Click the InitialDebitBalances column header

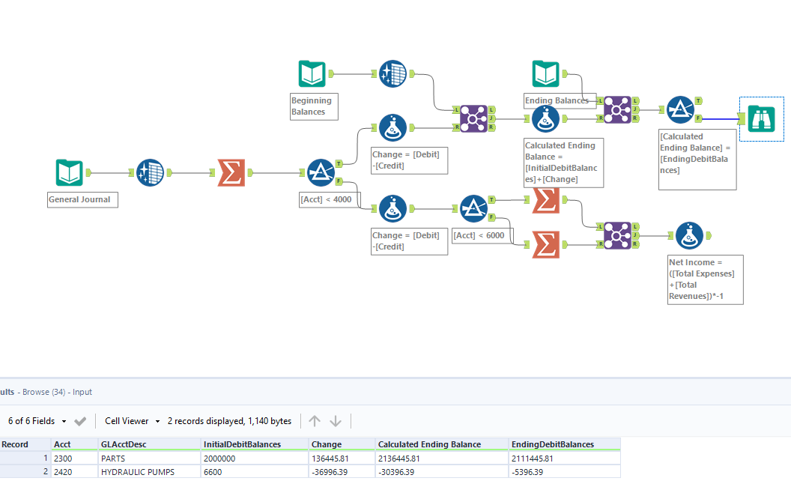[x=255, y=444]
